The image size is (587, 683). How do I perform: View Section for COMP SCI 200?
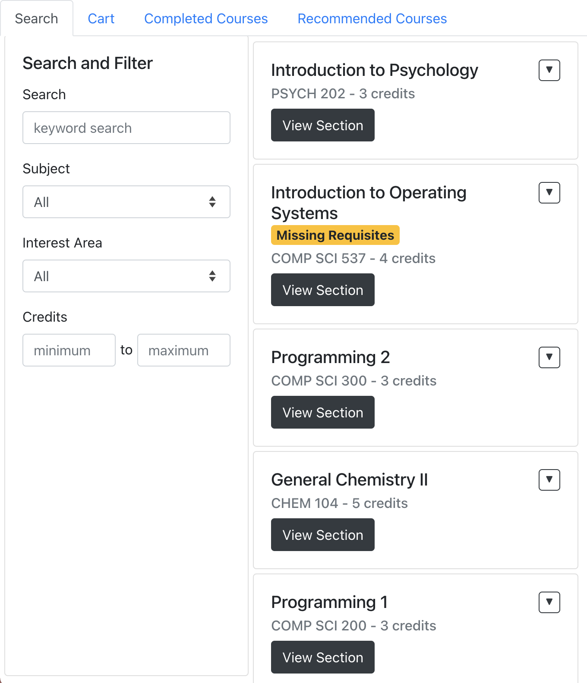pos(322,657)
